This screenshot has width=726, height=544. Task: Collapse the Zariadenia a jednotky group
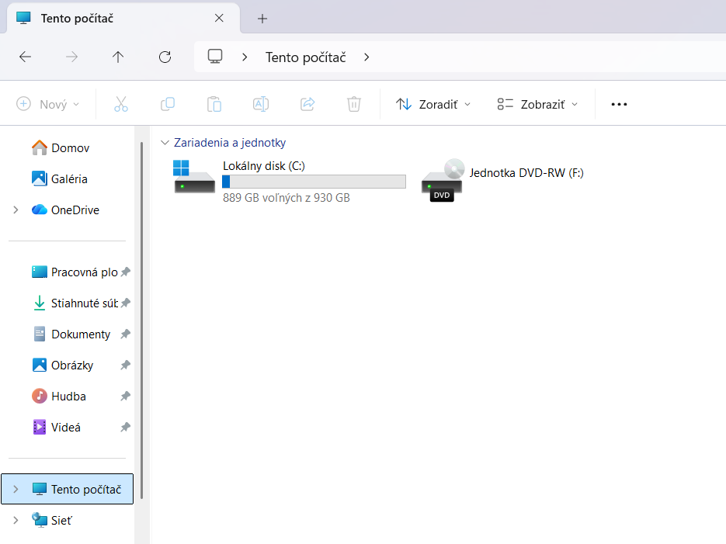(164, 143)
